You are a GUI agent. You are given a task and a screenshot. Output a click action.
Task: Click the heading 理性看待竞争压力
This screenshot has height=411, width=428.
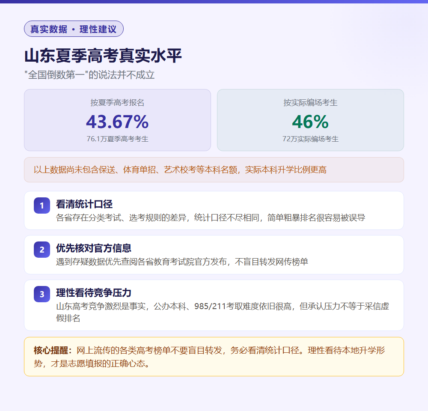click(x=94, y=293)
